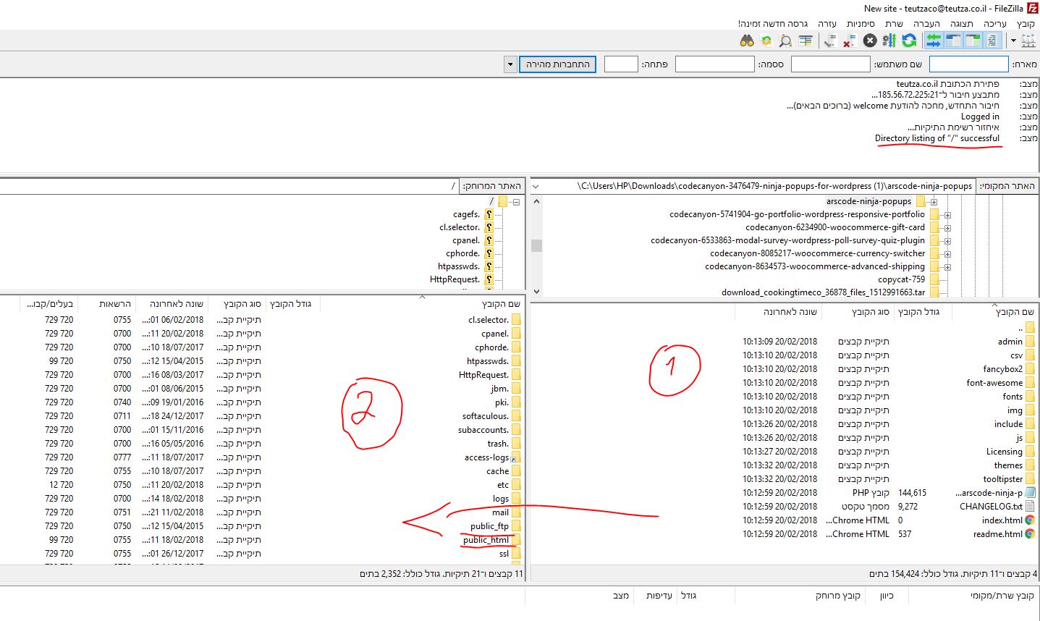Open the סימניות (Bookmarks) menu
Viewport: 1040px width, 621px height.
861,24
